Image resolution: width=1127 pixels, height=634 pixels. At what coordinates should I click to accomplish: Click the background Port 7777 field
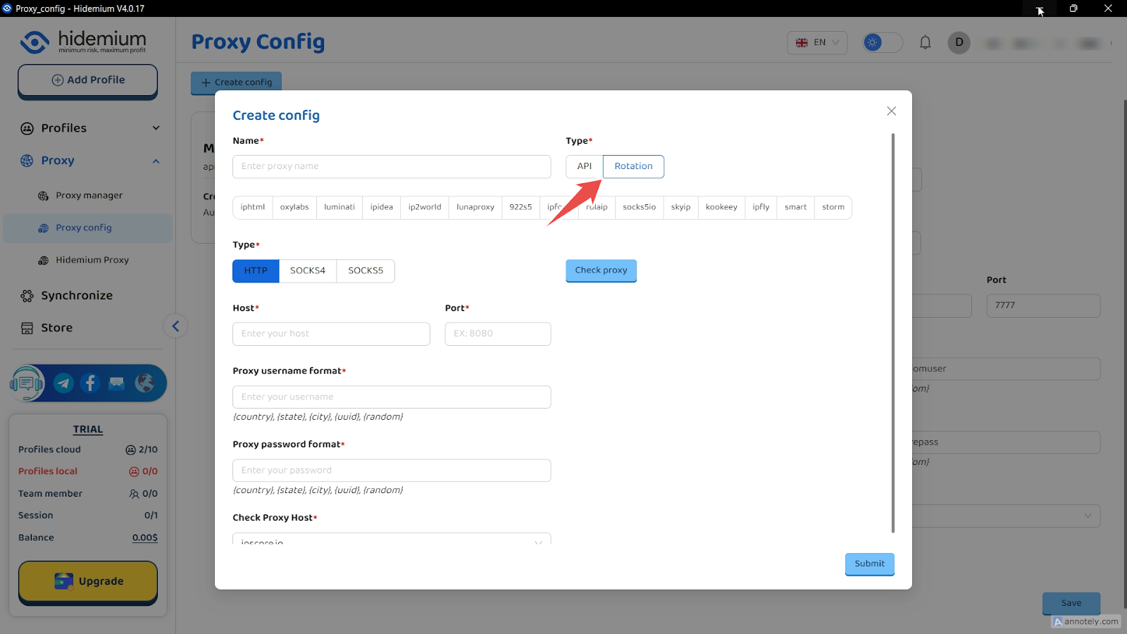click(1043, 306)
